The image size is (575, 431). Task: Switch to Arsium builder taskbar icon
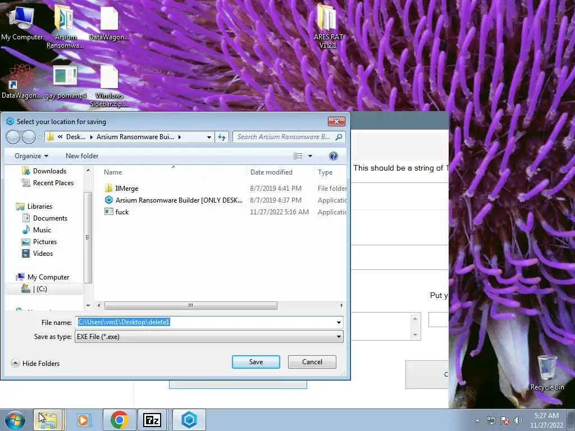[189, 420]
